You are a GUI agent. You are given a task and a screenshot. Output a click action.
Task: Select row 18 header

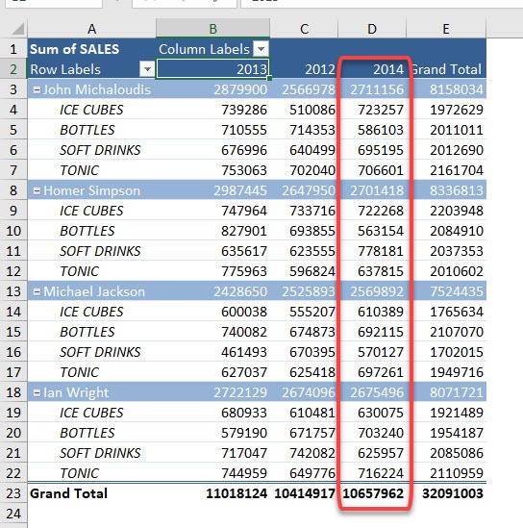pos(13,392)
